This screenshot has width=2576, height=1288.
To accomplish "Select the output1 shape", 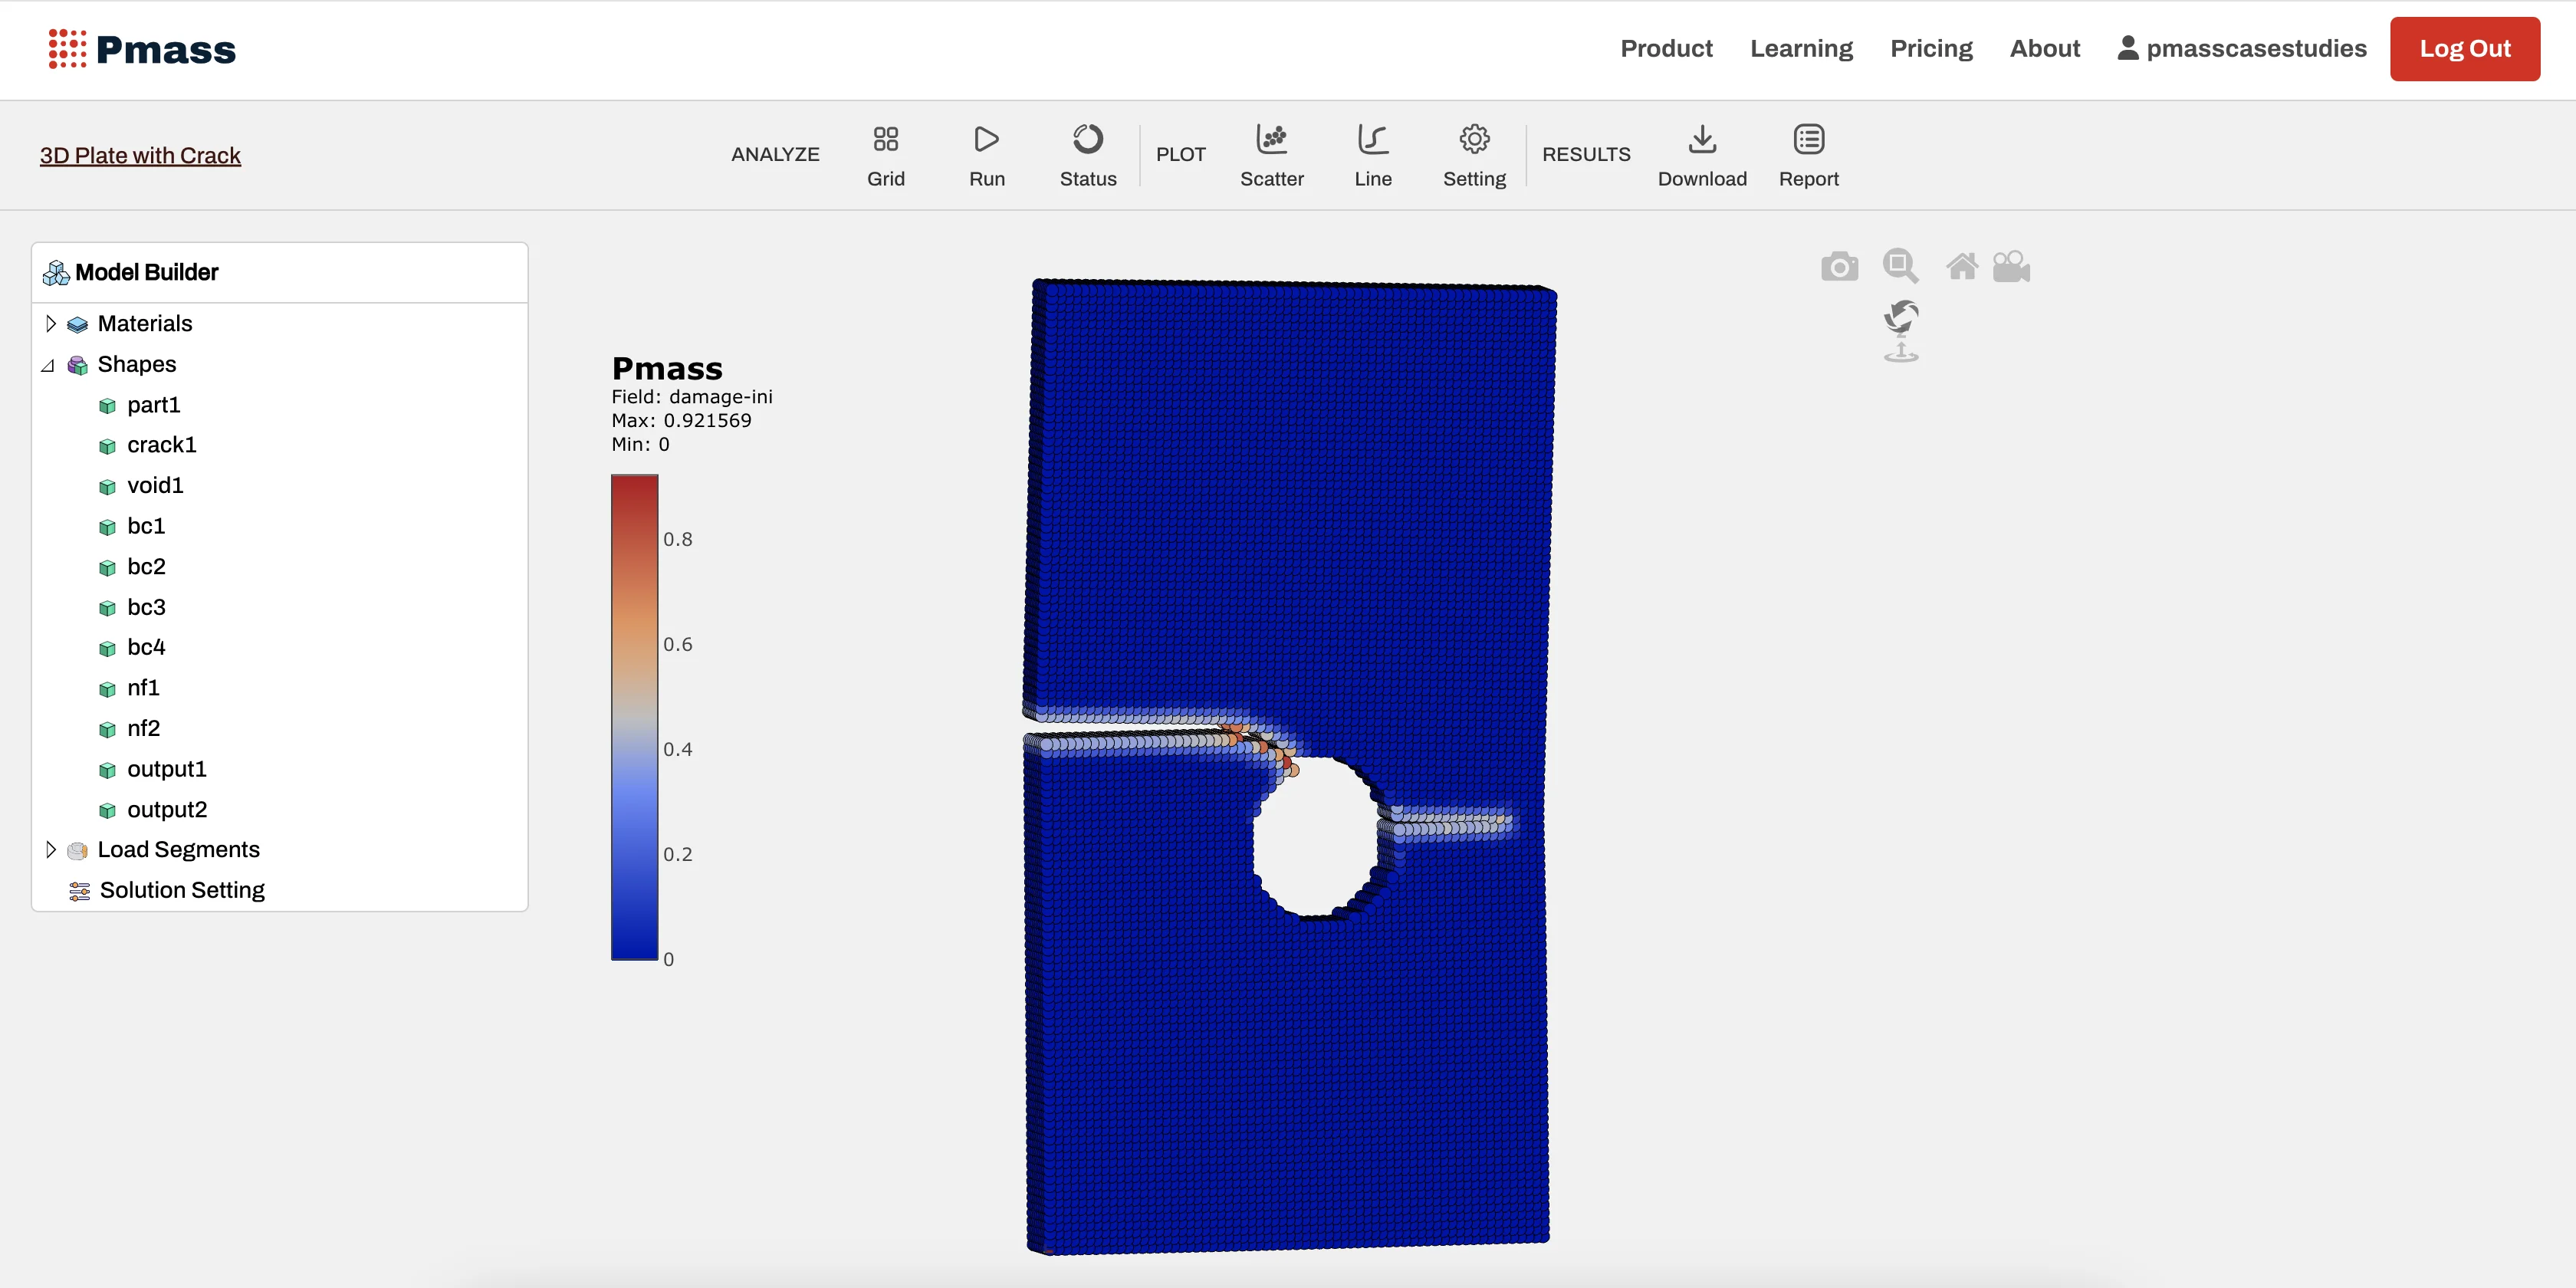I will tap(167, 769).
